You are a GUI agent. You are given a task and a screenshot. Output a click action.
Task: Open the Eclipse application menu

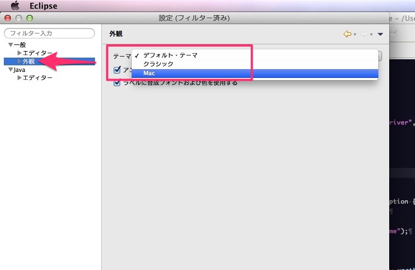(43, 6)
